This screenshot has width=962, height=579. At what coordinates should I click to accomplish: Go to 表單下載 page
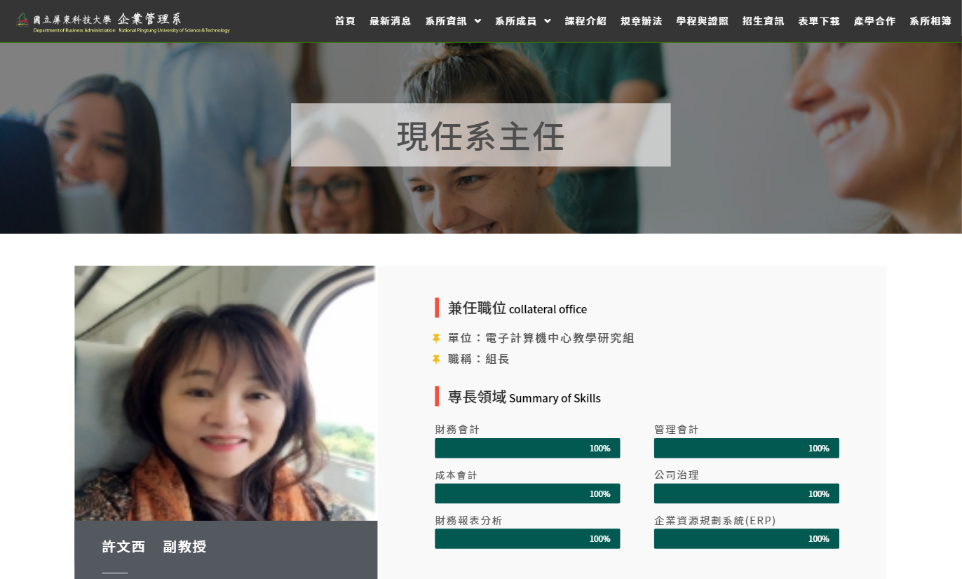819,21
